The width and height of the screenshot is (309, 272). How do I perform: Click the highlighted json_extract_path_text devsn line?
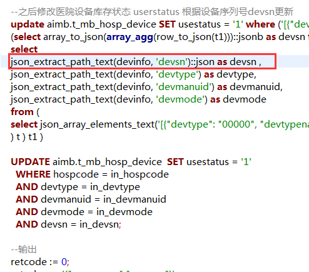136,62
